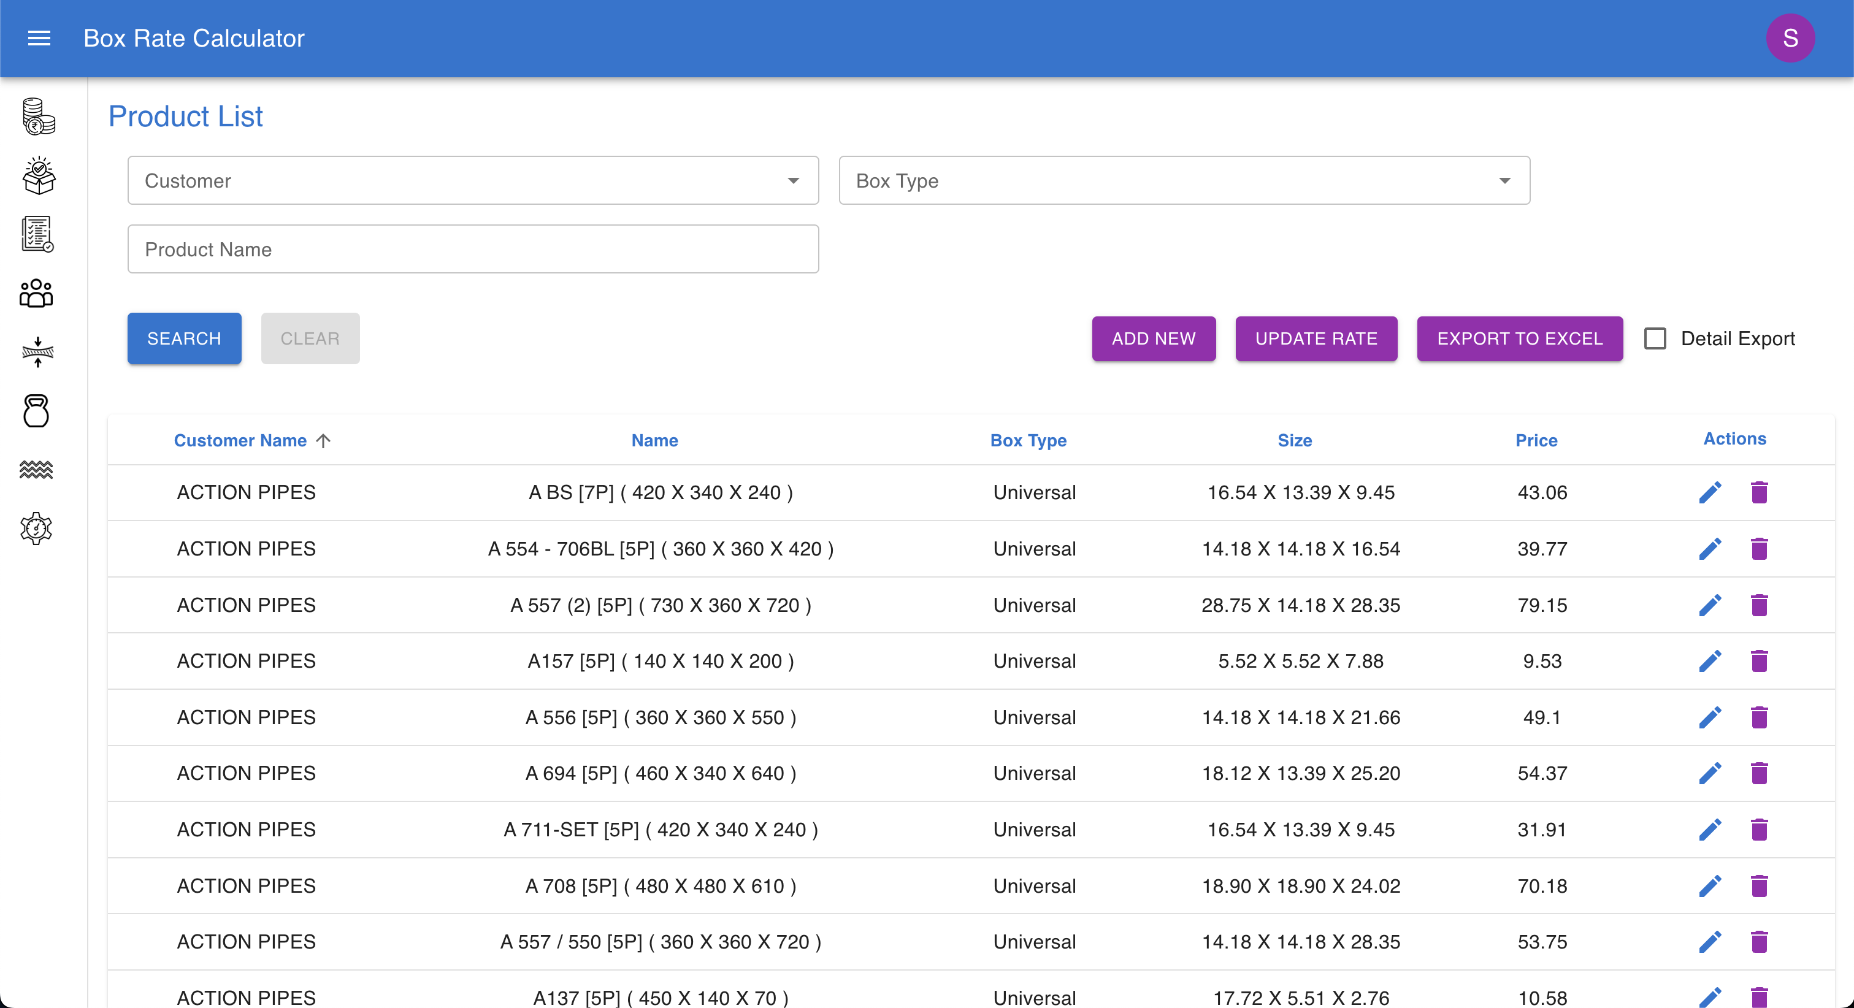The image size is (1854, 1008).
Task: Edit the A BS [7P] product row
Action: coord(1710,493)
